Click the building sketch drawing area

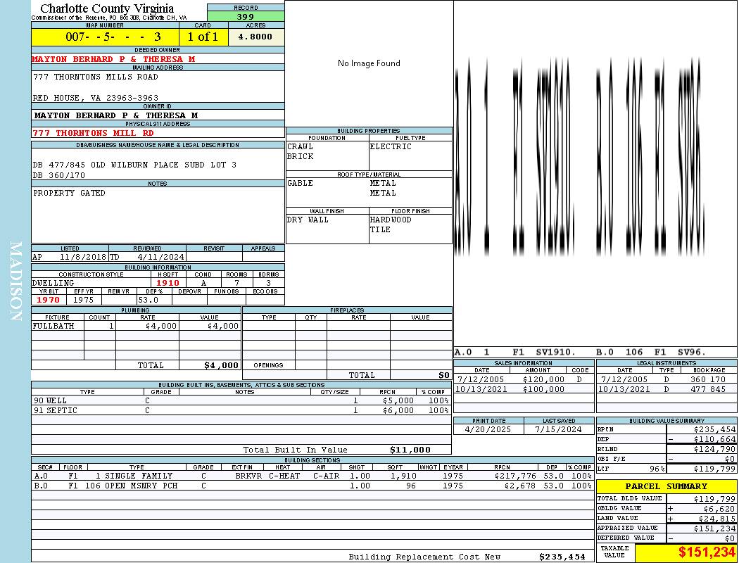pos(595,173)
